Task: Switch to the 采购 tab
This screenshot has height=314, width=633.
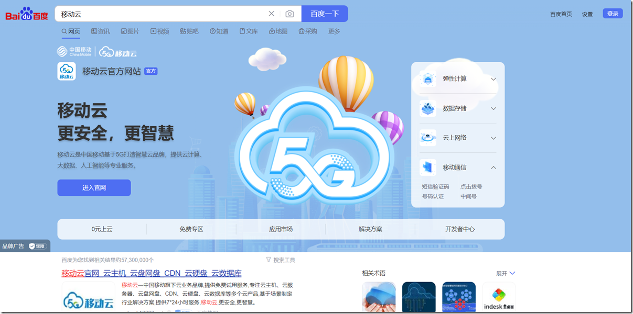Action: pos(308,31)
